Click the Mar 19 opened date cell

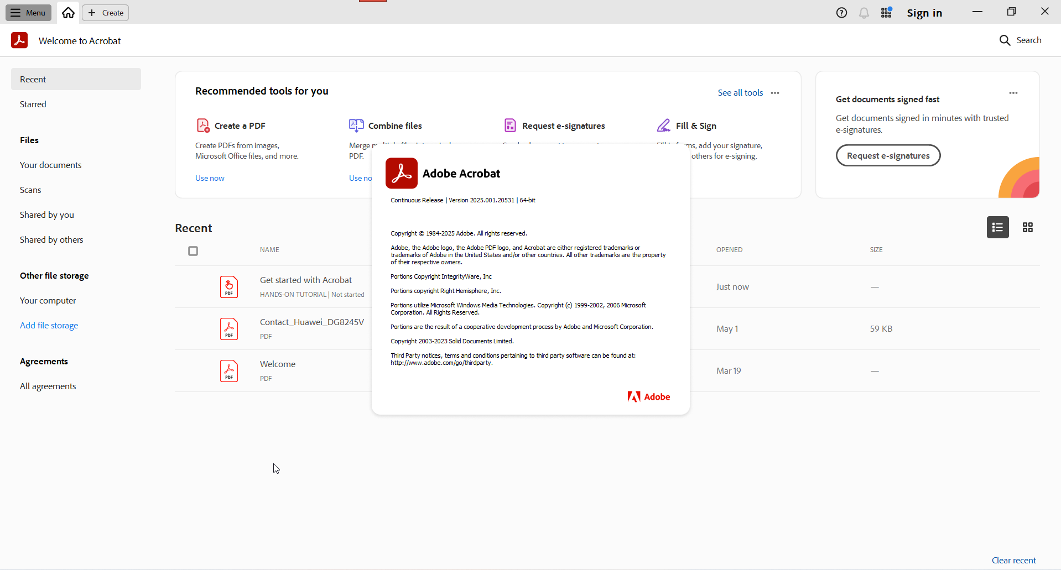(x=729, y=371)
